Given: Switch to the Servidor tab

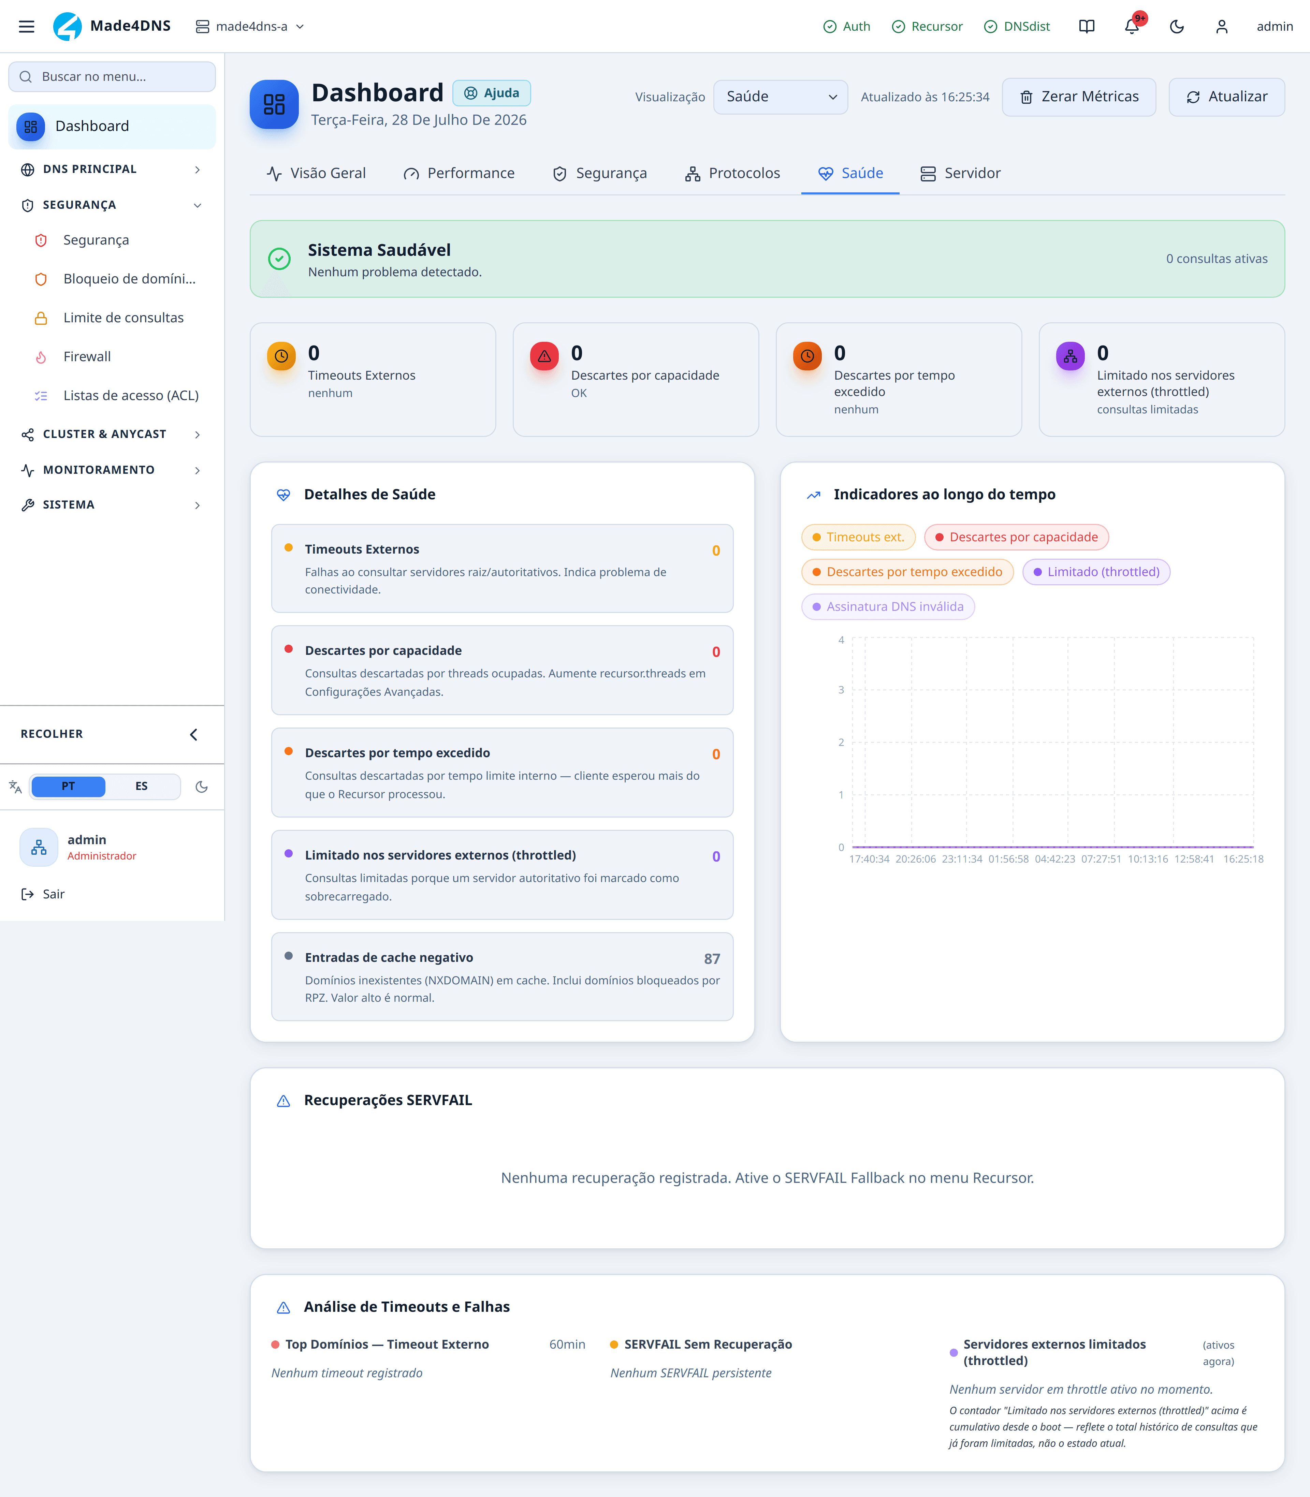Looking at the screenshot, I should 961,173.
